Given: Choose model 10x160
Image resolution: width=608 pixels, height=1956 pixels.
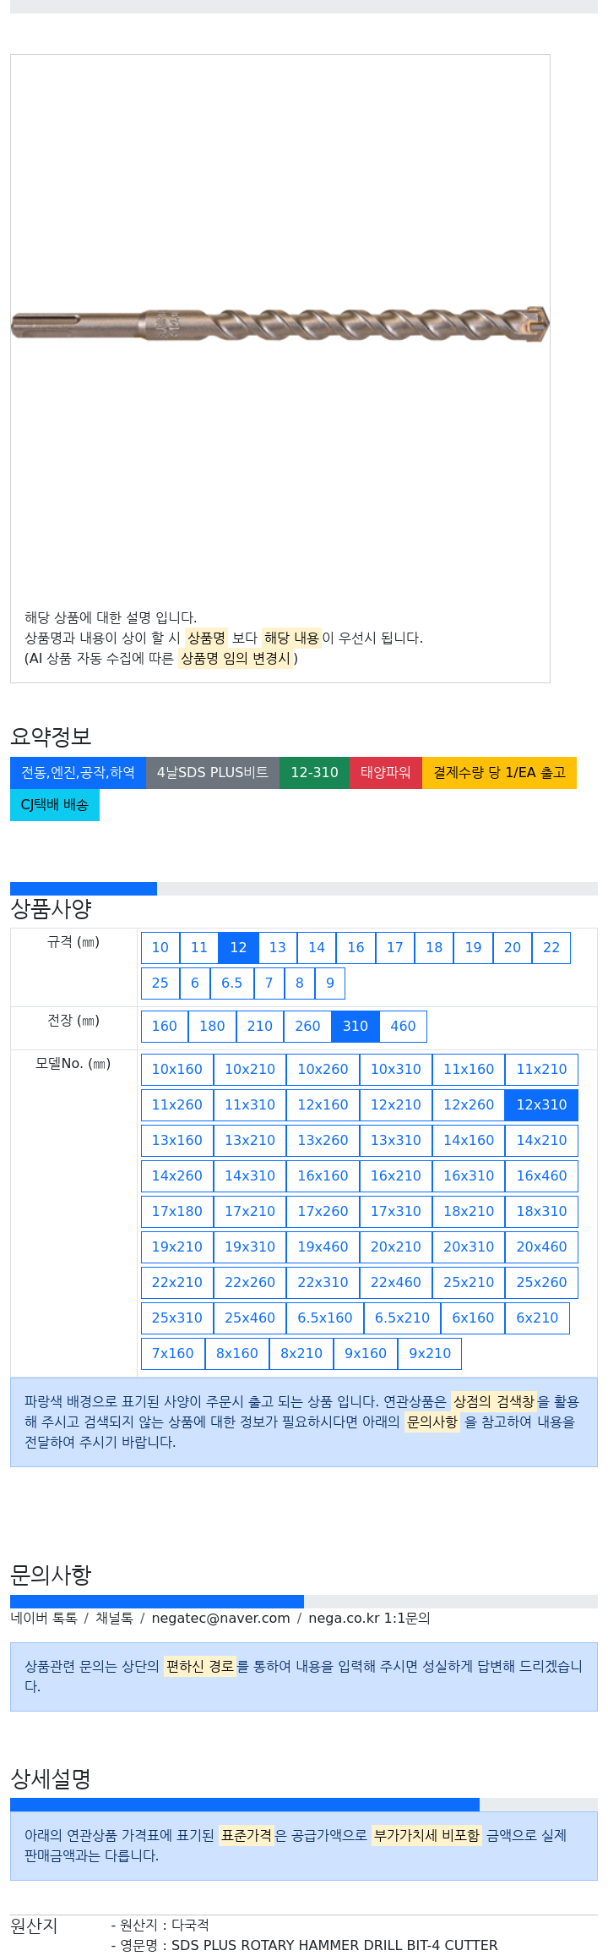Looking at the screenshot, I should point(177,1069).
